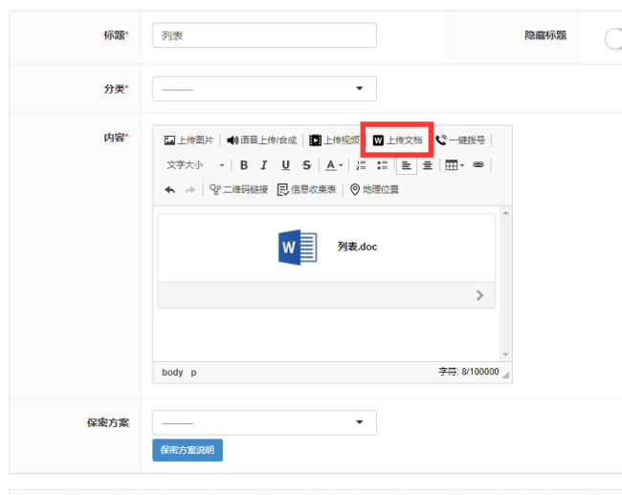
Task: Insert 地理位置 location
Action: pos(374,190)
